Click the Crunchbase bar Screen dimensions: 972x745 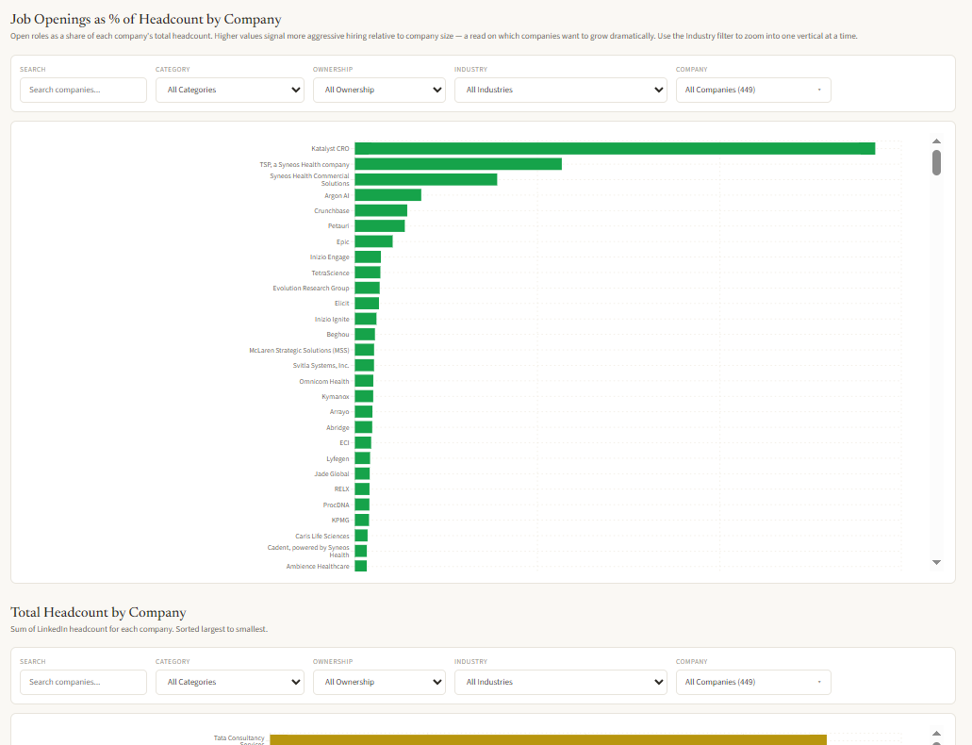point(381,210)
